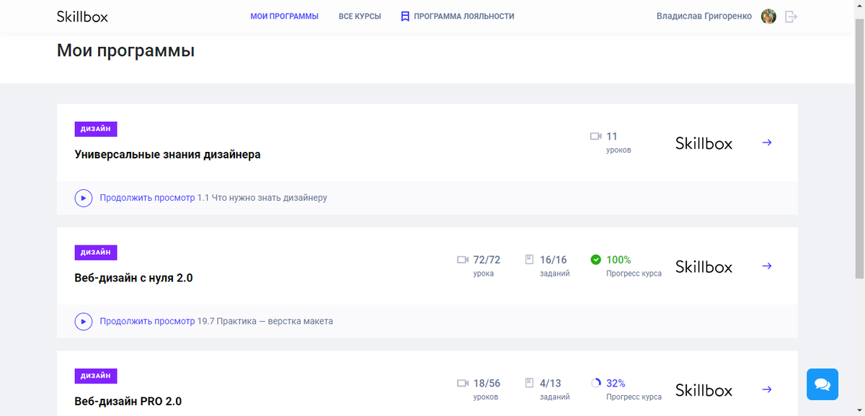The width and height of the screenshot is (865, 416).
Task: Click Skillbox logo on Веб-дизайн с нуля card
Action: [x=704, y=267]
